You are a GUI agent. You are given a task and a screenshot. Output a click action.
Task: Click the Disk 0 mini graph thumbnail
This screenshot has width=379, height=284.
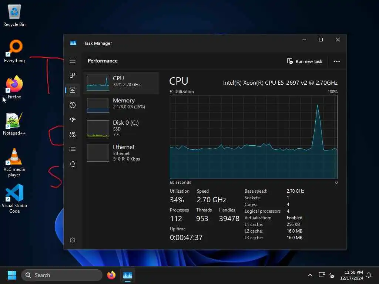click(x=98, y=129)
